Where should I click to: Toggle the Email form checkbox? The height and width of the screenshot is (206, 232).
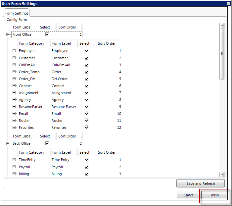pos(87,114)
